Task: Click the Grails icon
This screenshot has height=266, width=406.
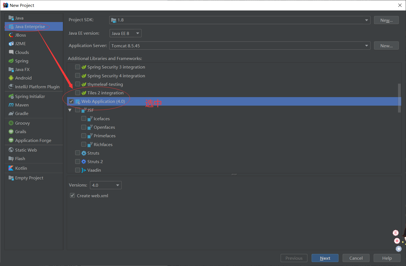Action: (x=11, y=131)
